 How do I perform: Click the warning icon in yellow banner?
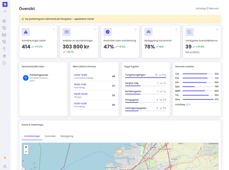click(23, 19)
